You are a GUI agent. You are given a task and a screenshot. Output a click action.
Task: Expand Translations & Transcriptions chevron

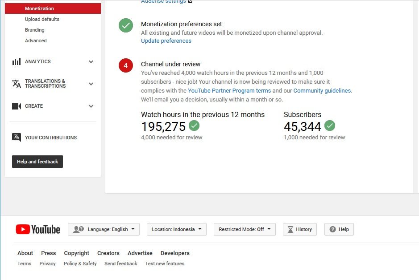coord(91,84)
